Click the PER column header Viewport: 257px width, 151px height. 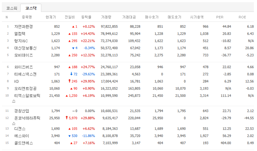click(220, 17)
